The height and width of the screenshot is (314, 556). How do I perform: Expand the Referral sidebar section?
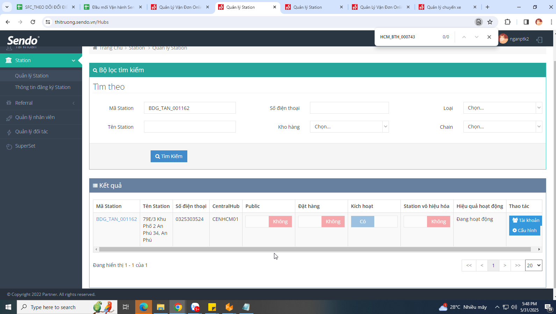(x=41, y=103)
